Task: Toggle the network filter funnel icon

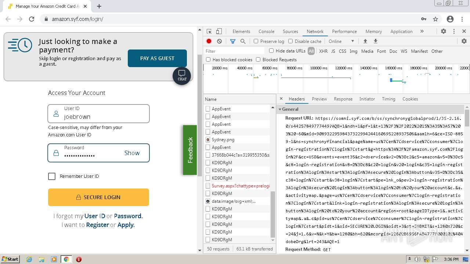Action: click(x=232, y=41)
